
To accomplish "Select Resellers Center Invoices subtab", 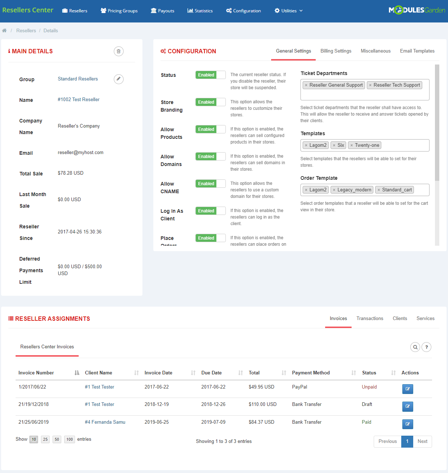I will 47,347.
